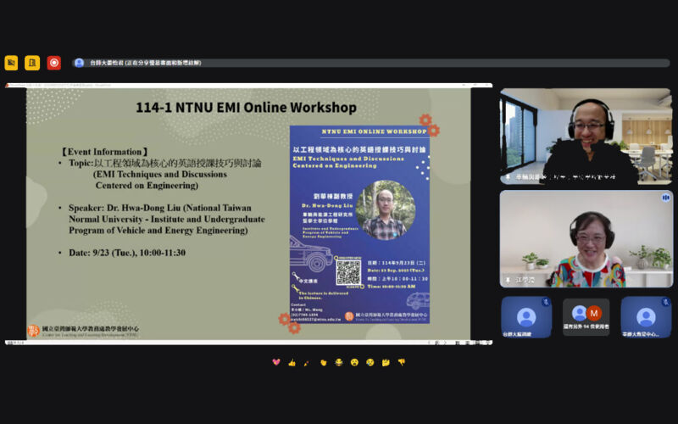The height and width of the screenshot is (424, 678).
Task: Send the laughing face reaction
Action: [x=339, y=362]
